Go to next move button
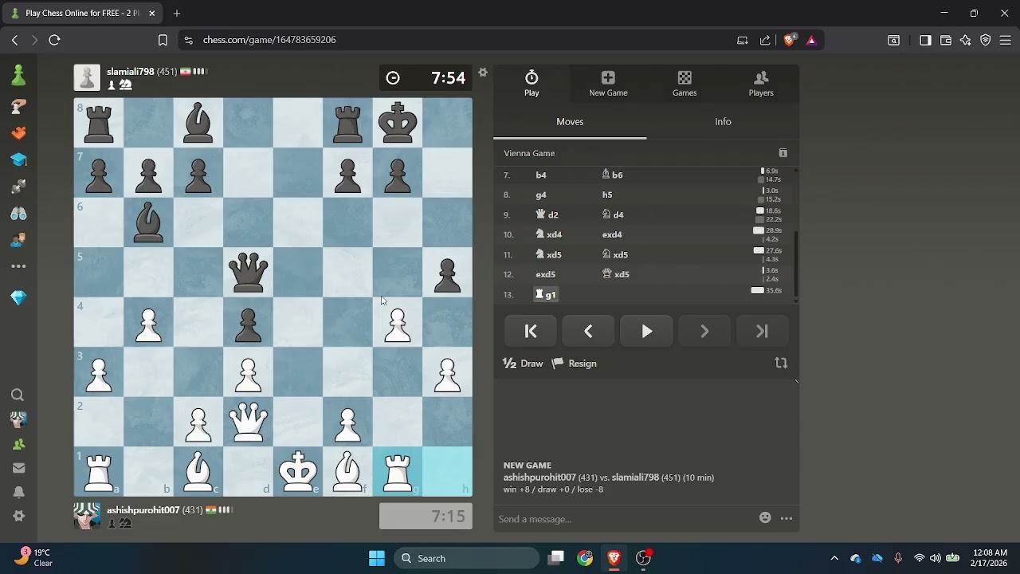The image size is (1020, 574). [x=704, y=332]
